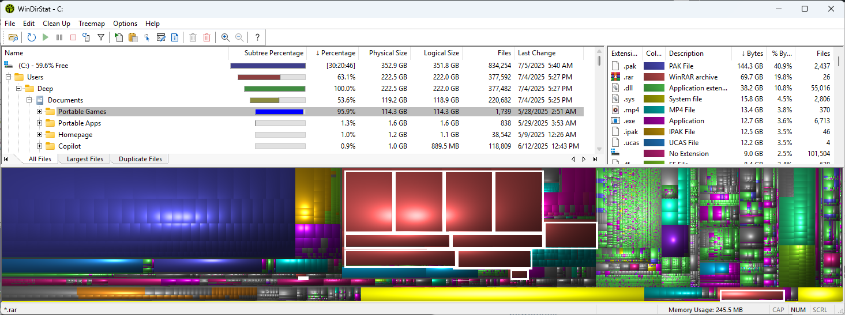This screenshot has width=845, height=315.
Task: Click the .mp4 media file icon
Action: (x=615, y=110)
